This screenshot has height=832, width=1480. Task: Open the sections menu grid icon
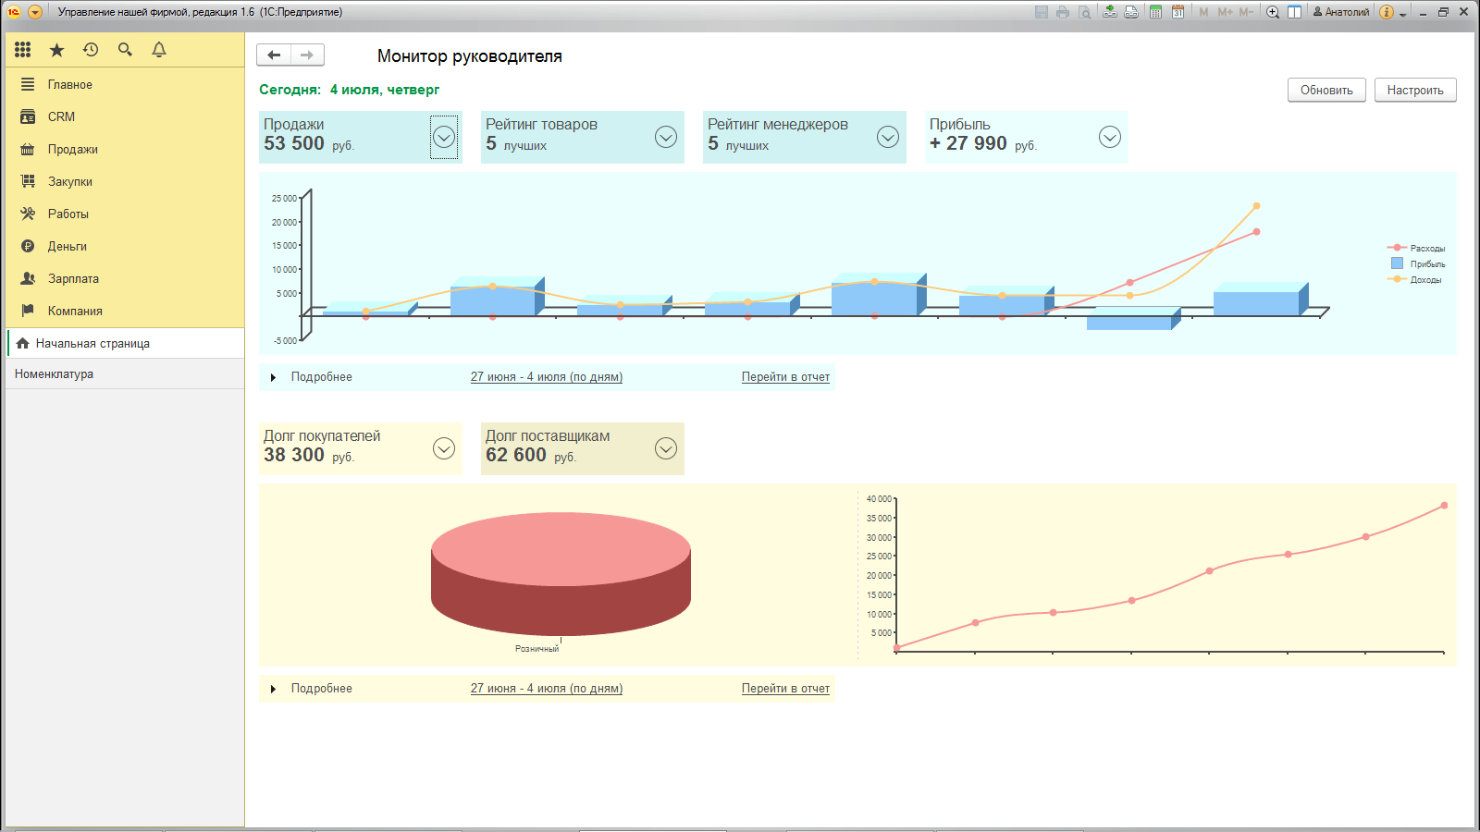pyautogui.click(x=23, y=50)
